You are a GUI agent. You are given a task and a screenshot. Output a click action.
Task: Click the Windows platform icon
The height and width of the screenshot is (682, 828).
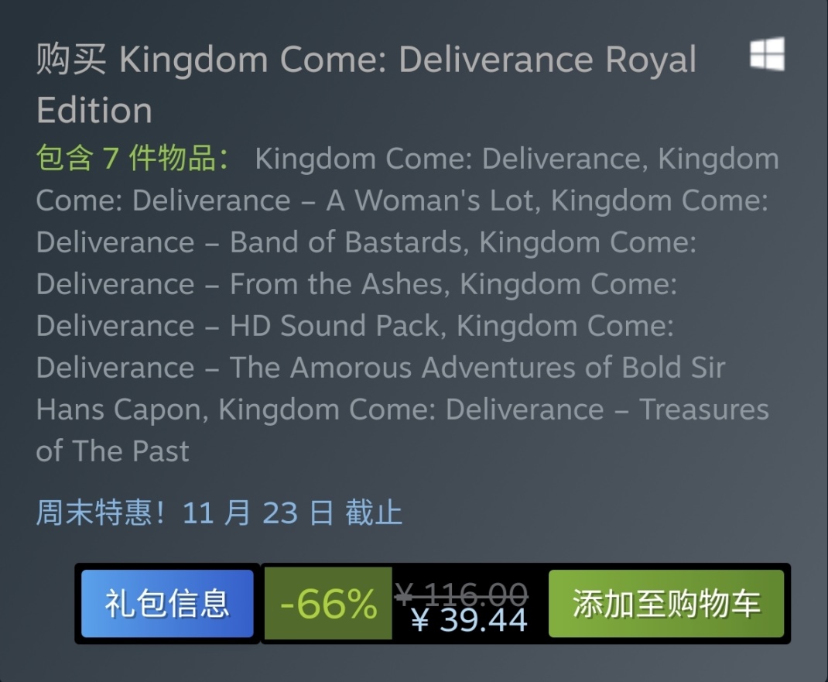767,54
